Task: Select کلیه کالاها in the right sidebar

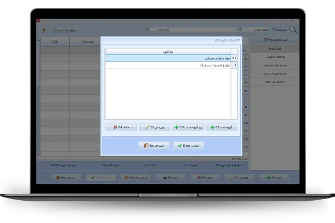Action: click(x=273, y=49)
